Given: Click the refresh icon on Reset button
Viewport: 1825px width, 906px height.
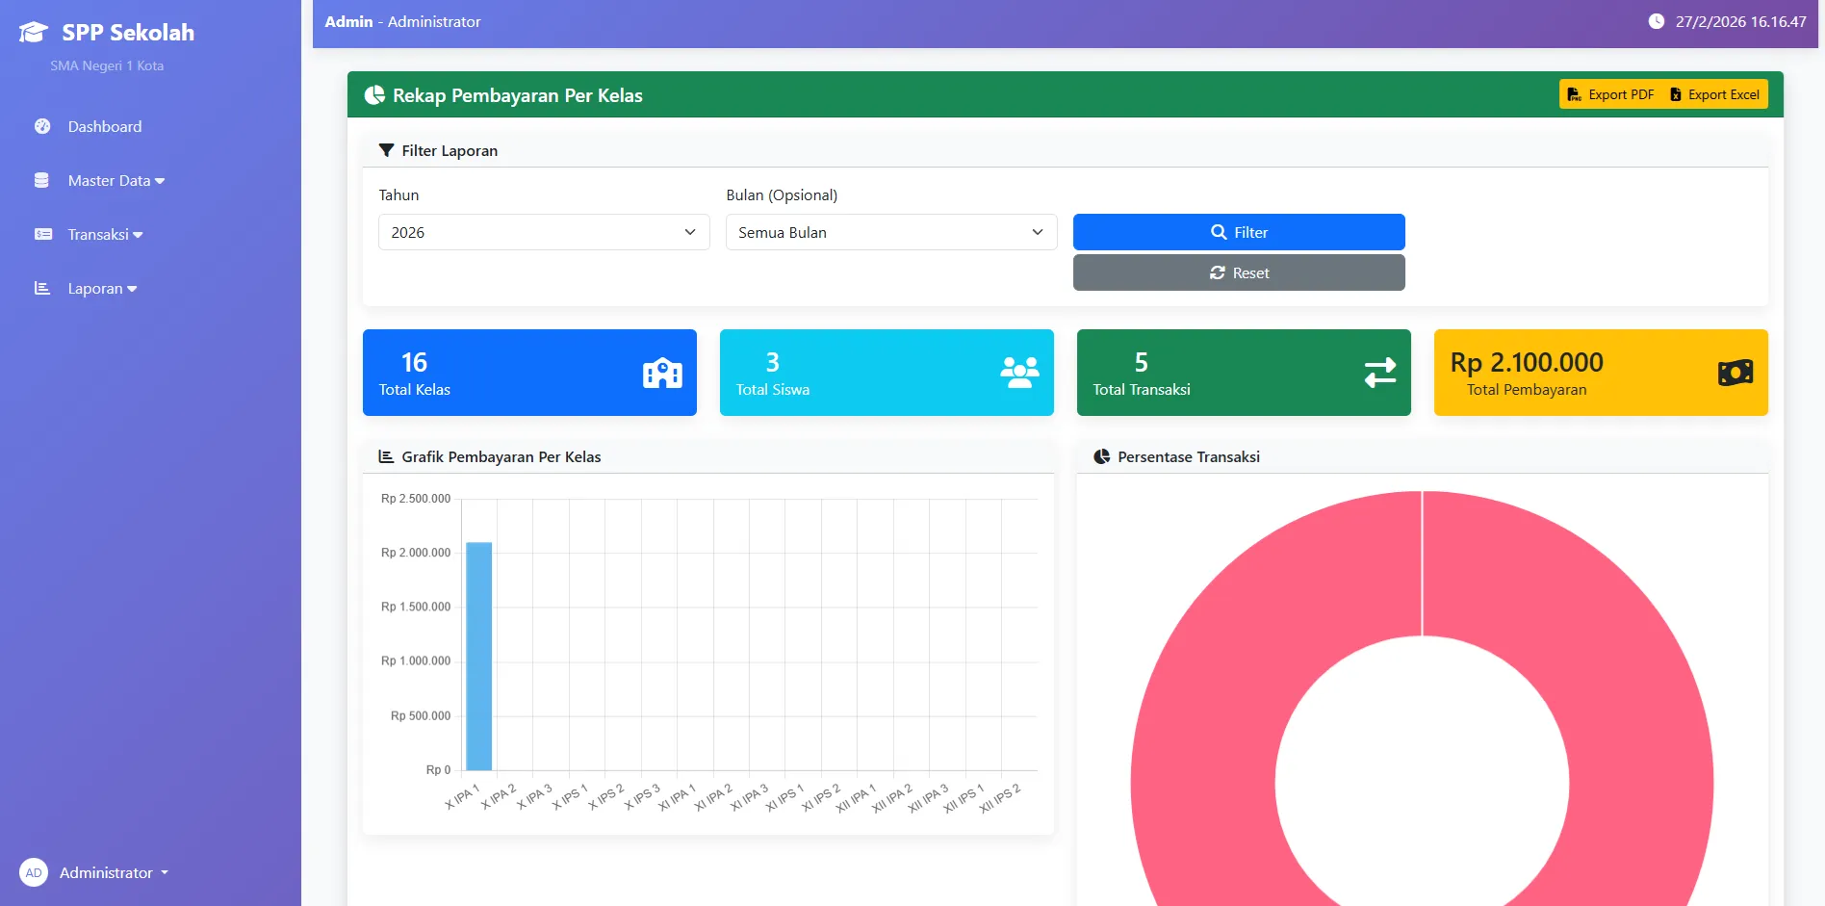Looking at the screenshot, I should tap(1218, 272).
